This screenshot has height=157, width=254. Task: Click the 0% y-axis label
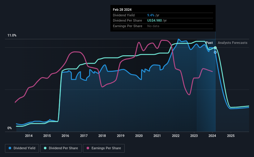[x=10, y=128]
